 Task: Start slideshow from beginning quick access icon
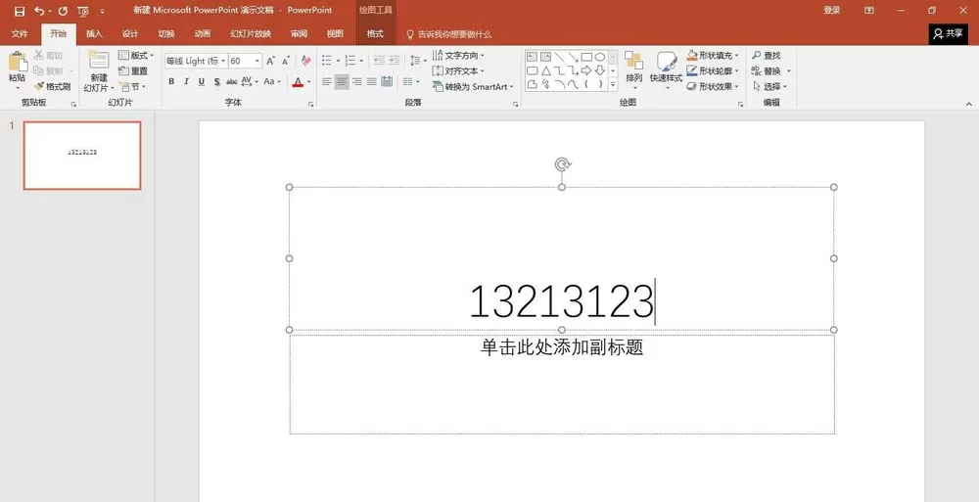(83, 11)
